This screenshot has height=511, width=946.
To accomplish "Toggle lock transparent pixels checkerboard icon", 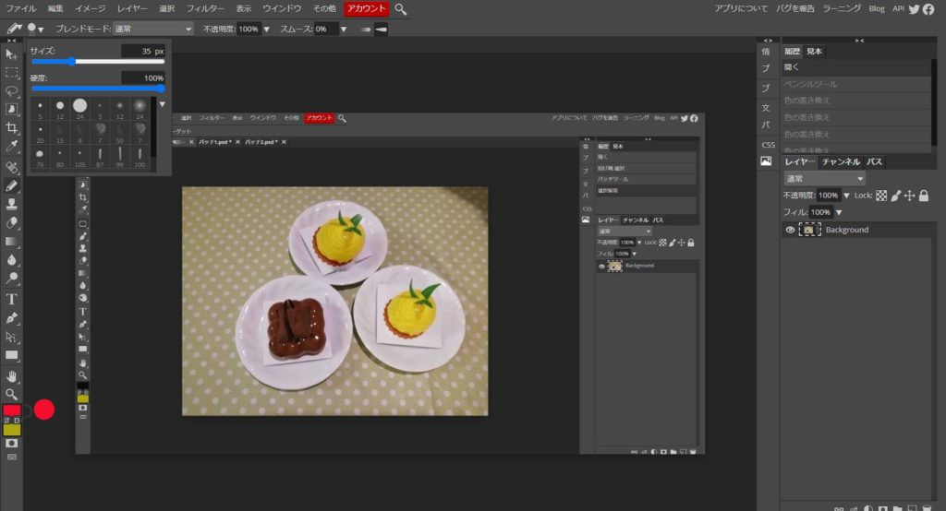I will 881,196.
